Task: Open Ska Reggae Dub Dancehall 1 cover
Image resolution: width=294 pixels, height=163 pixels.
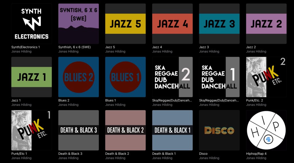Action: coord(219,77)
